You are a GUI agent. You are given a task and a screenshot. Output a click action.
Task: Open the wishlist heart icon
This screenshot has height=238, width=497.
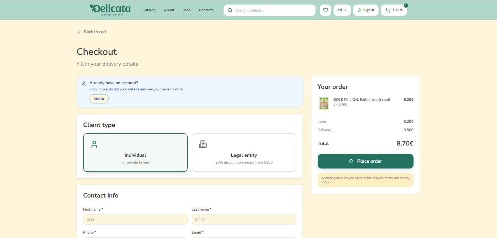[x=325, y=10]
